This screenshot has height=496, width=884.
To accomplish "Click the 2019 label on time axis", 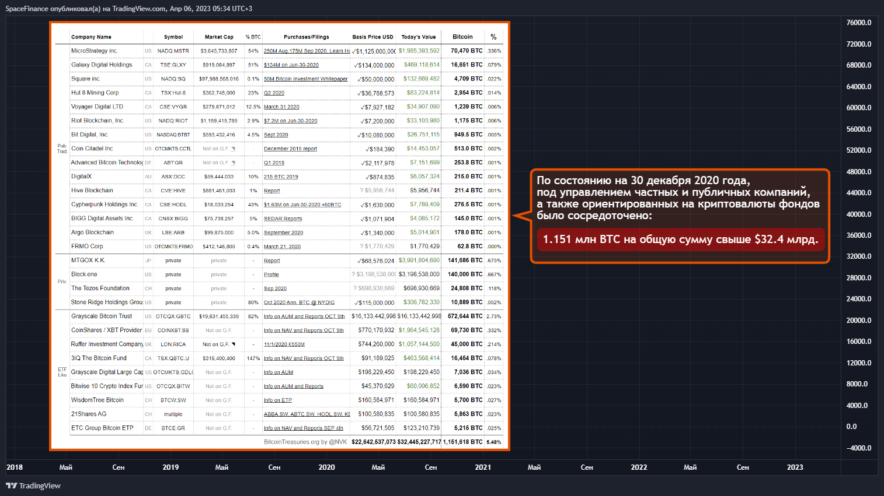I will click(170, 467).
